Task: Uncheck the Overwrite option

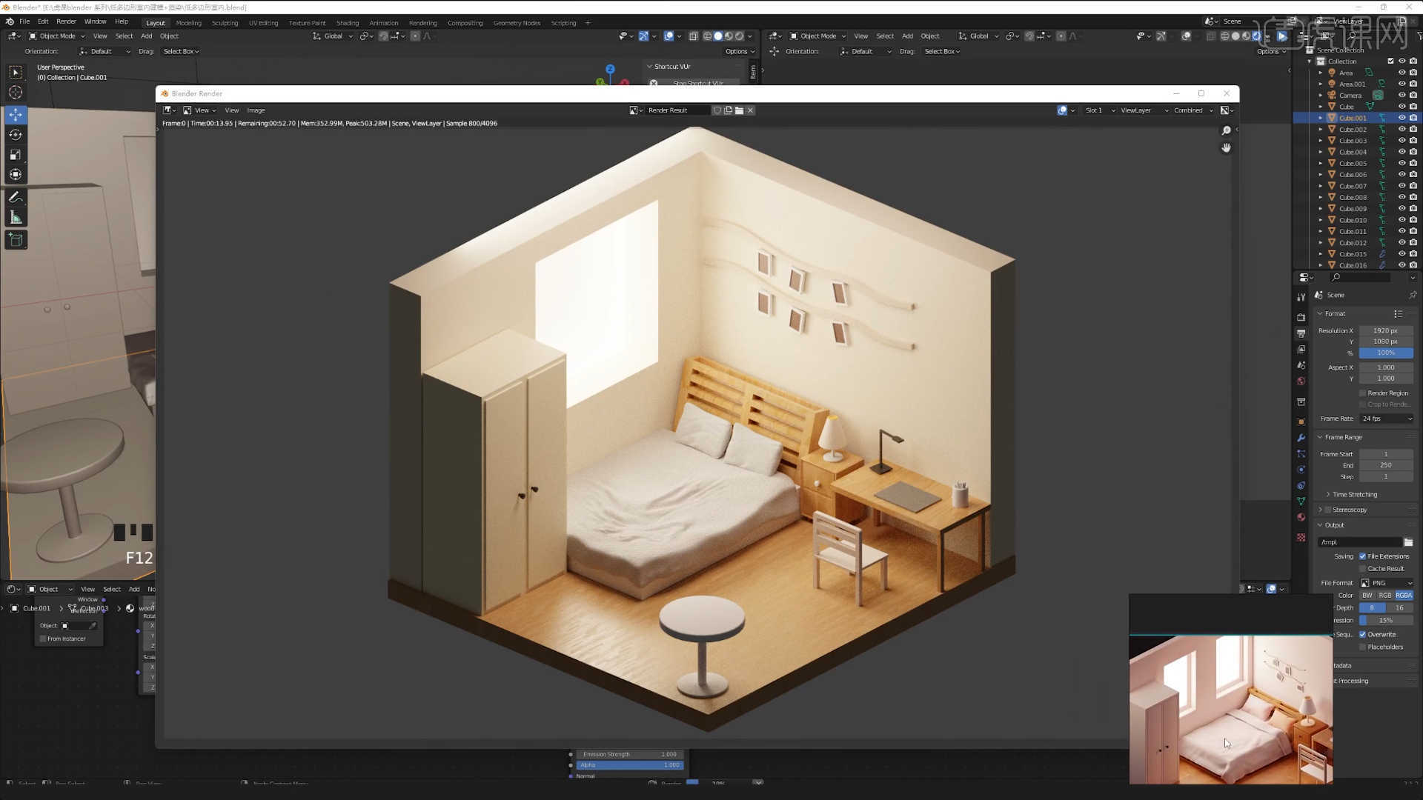Action: click(x=1362, y=635)
